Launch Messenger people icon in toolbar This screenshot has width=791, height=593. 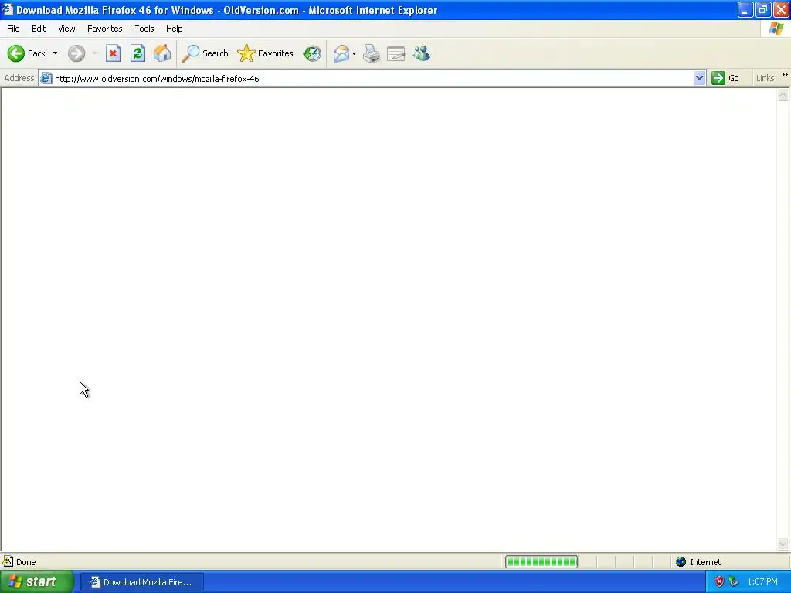[421, 53]
